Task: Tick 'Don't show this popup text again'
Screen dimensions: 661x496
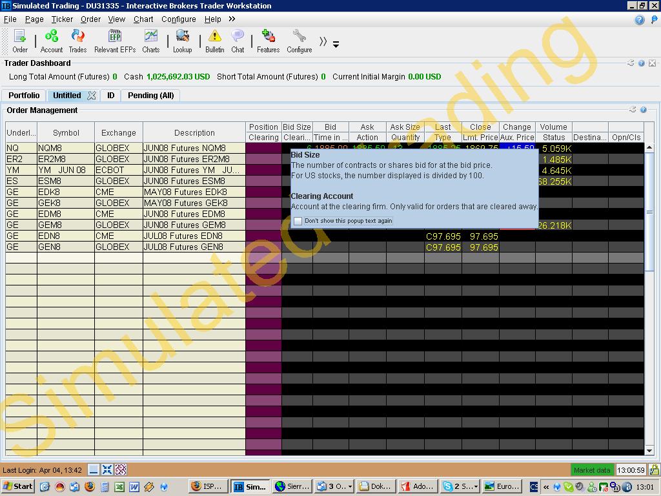Action: coord(298,221)
